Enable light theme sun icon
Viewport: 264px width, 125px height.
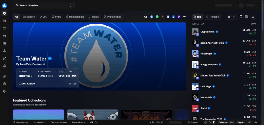pos(206,122)
